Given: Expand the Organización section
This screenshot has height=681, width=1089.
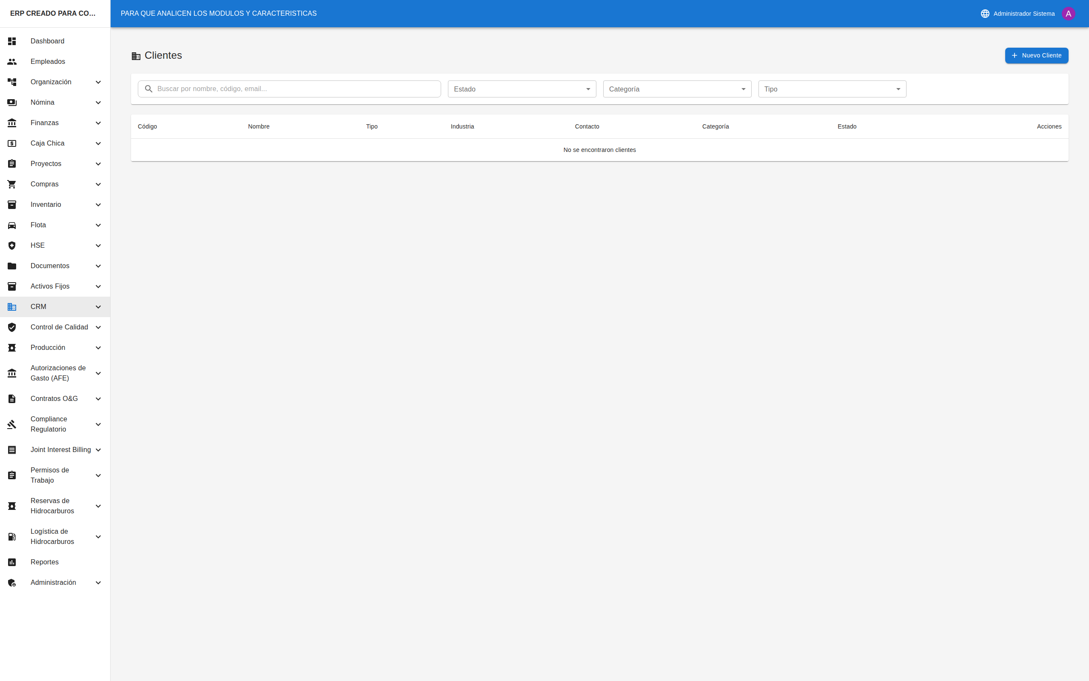Looking at the screenshot, I should pyautogui.click(x=98, y=82).
